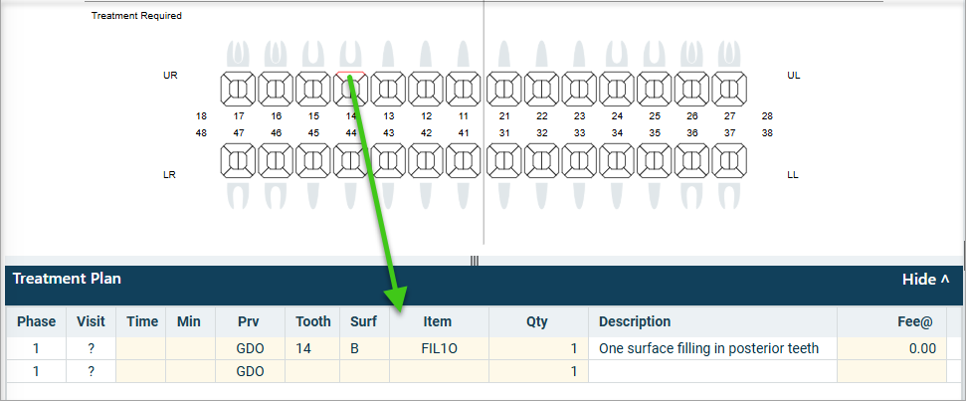Click the empty Item cell in second row
This screenshot has width=966, height=401.
[440, 371]
